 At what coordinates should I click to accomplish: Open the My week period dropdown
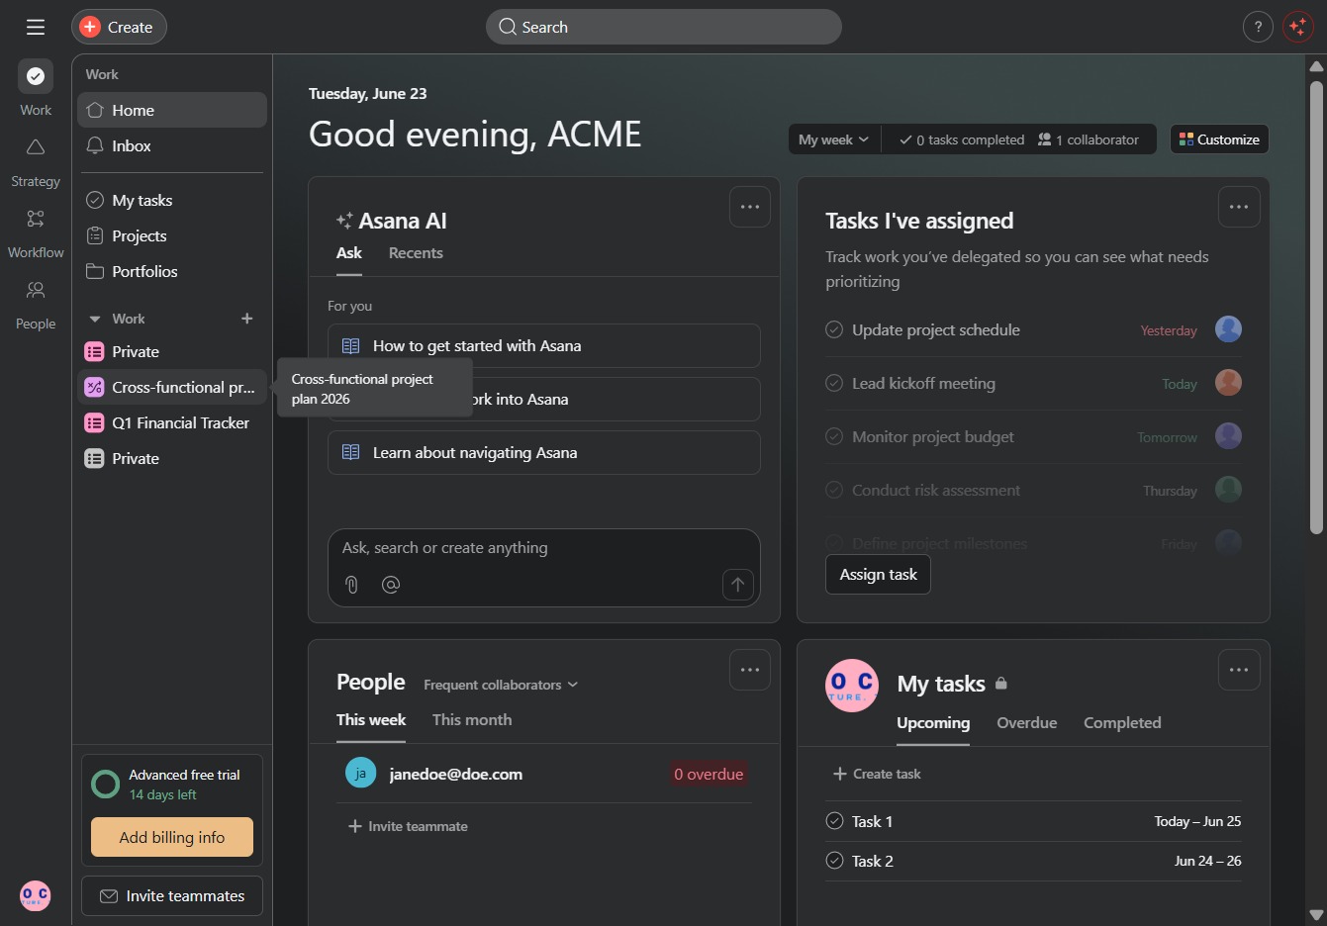pyautogui.click(x=834, y=139)
